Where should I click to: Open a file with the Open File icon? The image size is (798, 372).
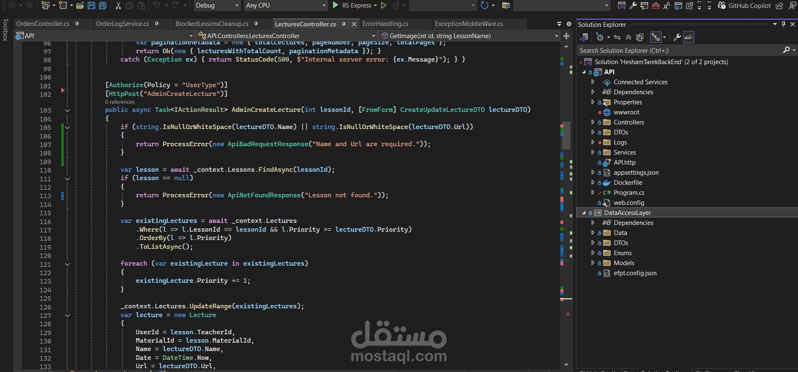(x=80, y=5)
